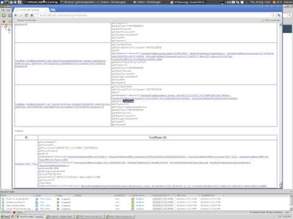Click the ID column header
This screenshot has width=293, height=219.
[26, 137]
